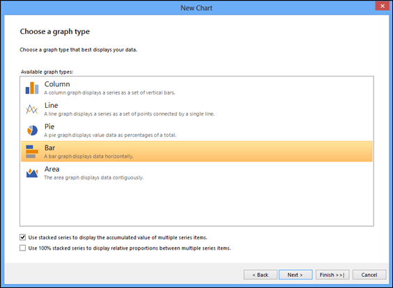Select the Column graph icon
393x288 pixels.
click(x=32, y=88)
